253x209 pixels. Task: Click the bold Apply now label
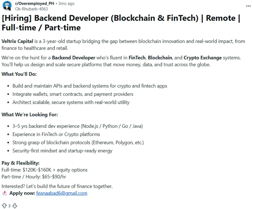(22, 193)
